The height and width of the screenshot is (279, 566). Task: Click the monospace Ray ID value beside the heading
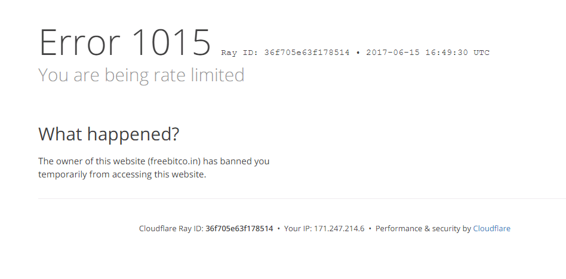[x=307, y=53]
